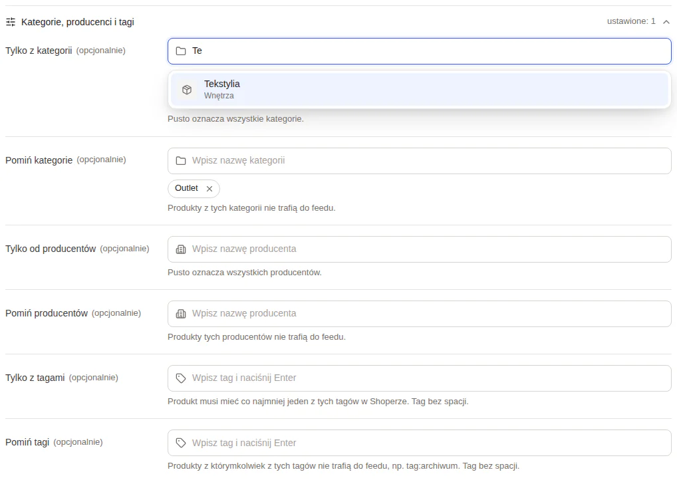
Task: Click the 'Pusto oznacza wszystkie kategorie.' hint
Action: click(x=235, y=118)
